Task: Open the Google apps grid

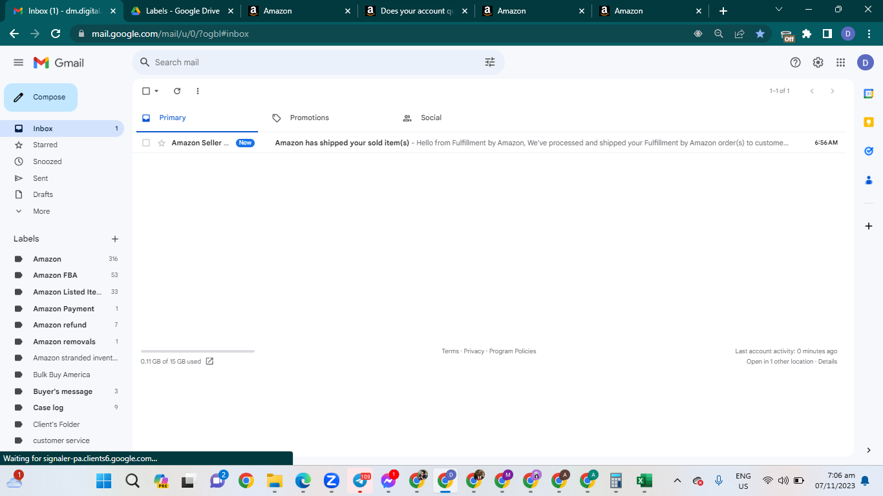Action: (x=841, y=63)
